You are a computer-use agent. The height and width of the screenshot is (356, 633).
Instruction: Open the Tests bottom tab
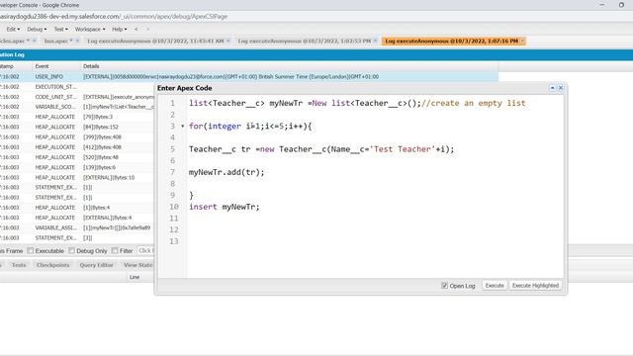[19, 265]
